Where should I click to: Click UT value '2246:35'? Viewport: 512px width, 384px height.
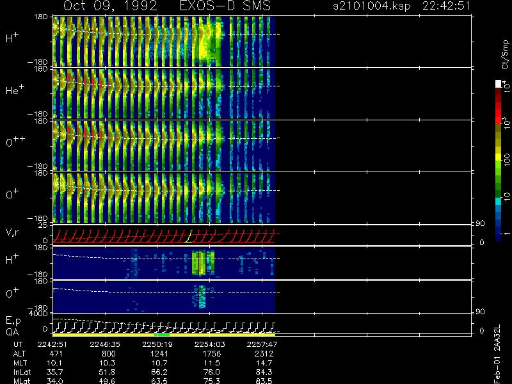tap(105, 344)
